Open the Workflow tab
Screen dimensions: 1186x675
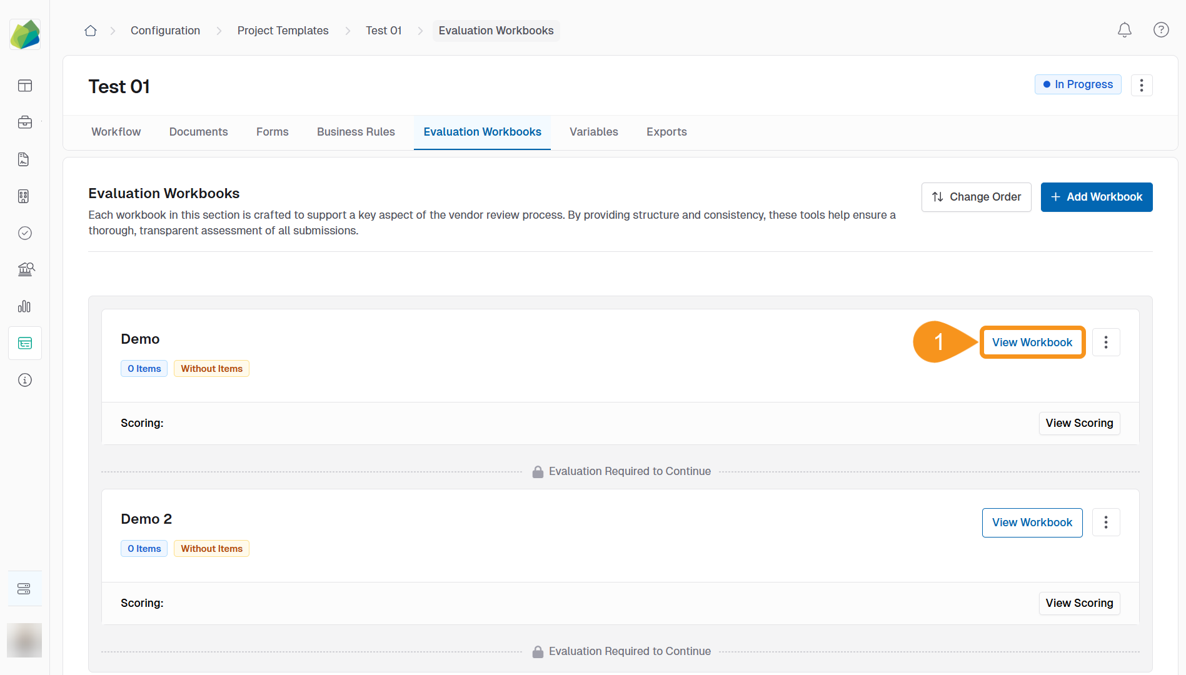coord(116,132)
